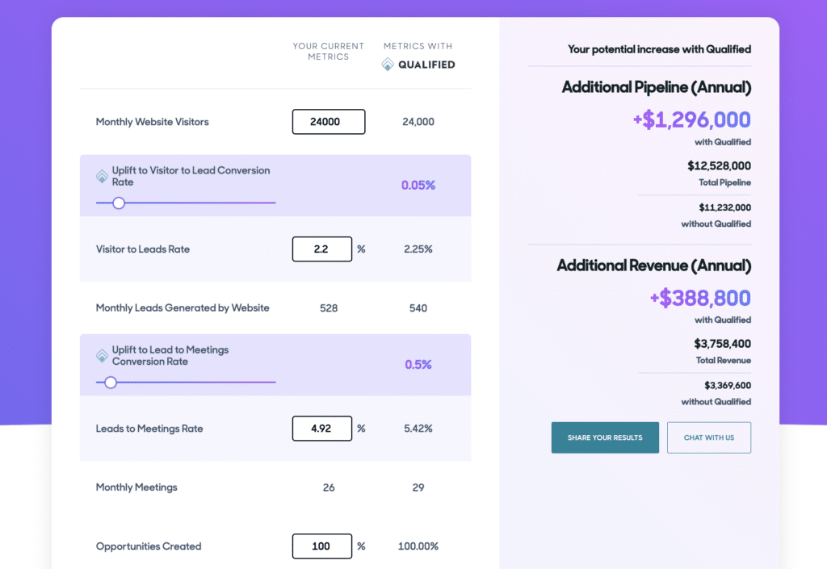Click the 540 monthly leads value
The height and width of the screenshot is (569, 827).
418,308
